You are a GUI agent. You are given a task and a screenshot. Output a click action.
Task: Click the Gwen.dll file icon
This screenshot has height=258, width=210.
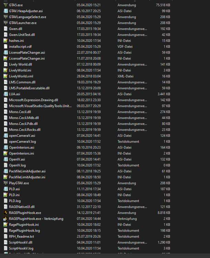6,29
